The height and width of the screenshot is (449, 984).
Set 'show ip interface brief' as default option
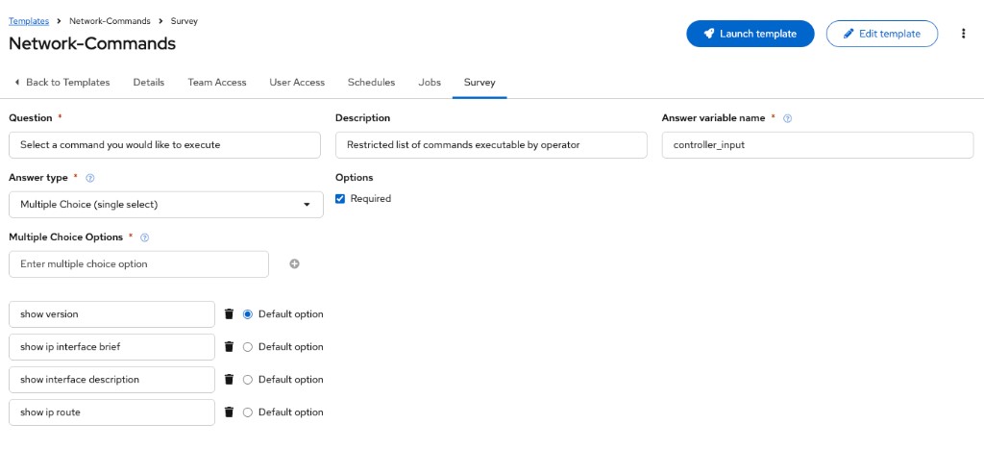pyautogui.click(x=247, y=347)
